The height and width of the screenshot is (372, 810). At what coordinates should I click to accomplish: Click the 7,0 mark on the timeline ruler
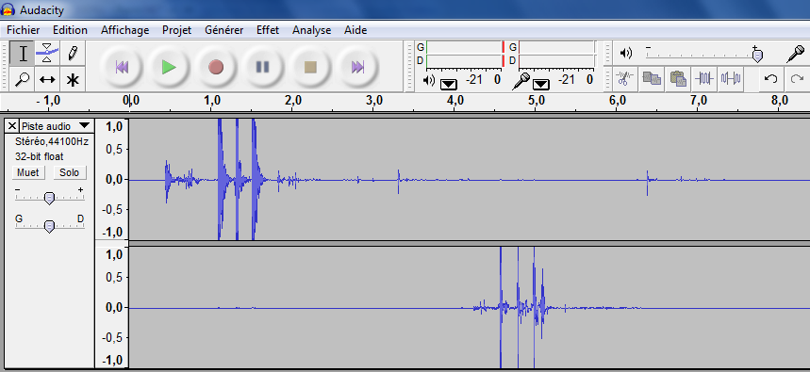pos(698,101)
